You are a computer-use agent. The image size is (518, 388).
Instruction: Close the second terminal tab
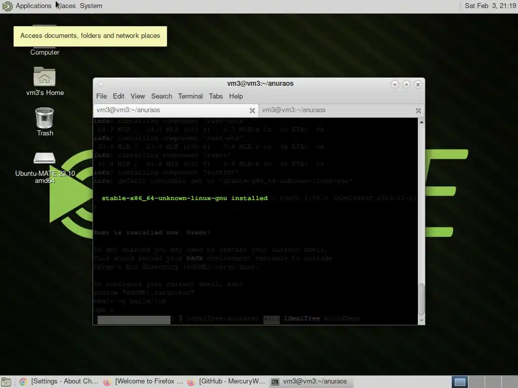[x=418, y=111]
